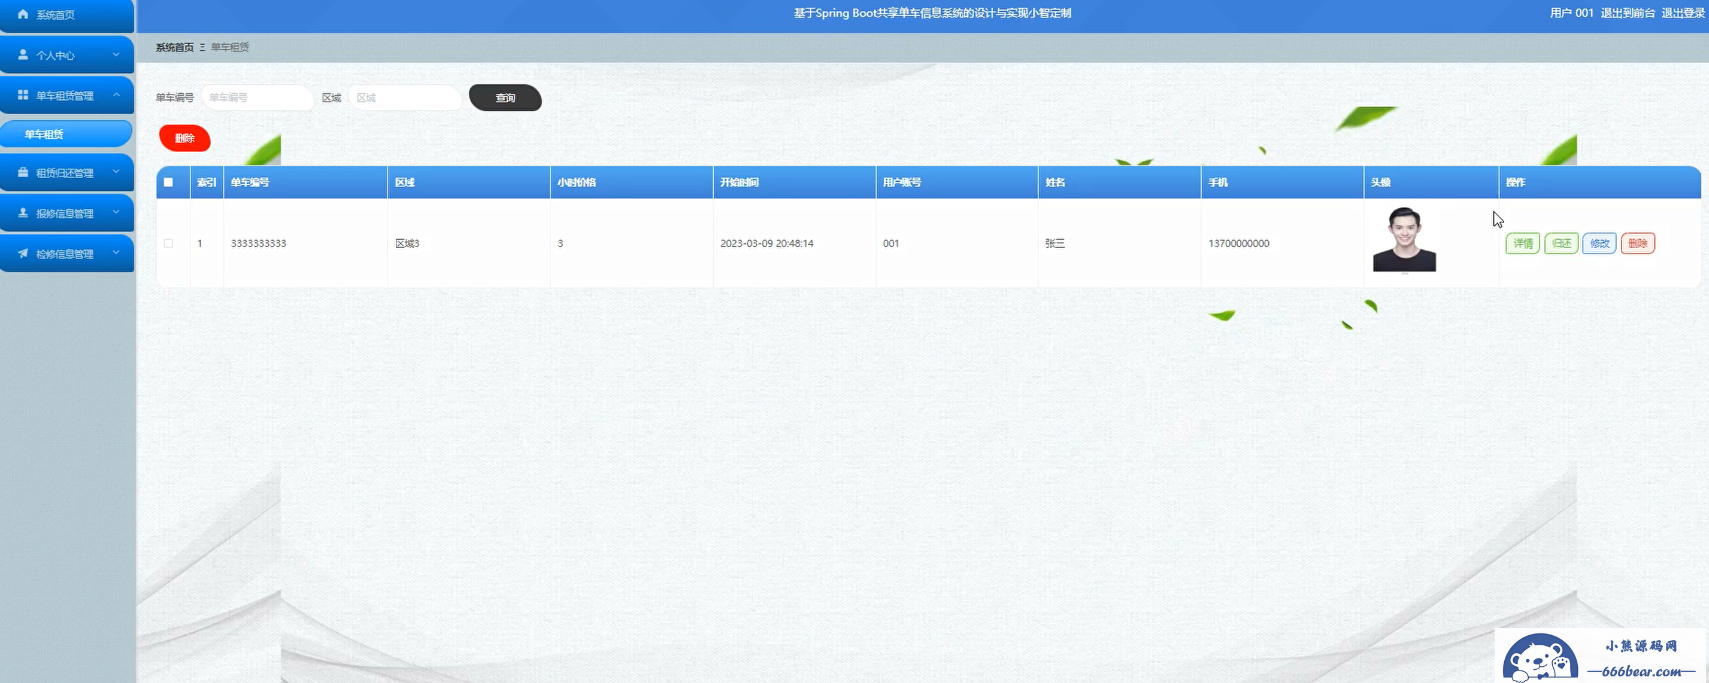Click the system title text in header
1709x683 pixels.
point(932,13)
